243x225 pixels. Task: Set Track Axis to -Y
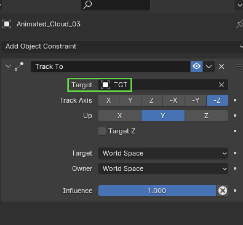click(196, 100)
